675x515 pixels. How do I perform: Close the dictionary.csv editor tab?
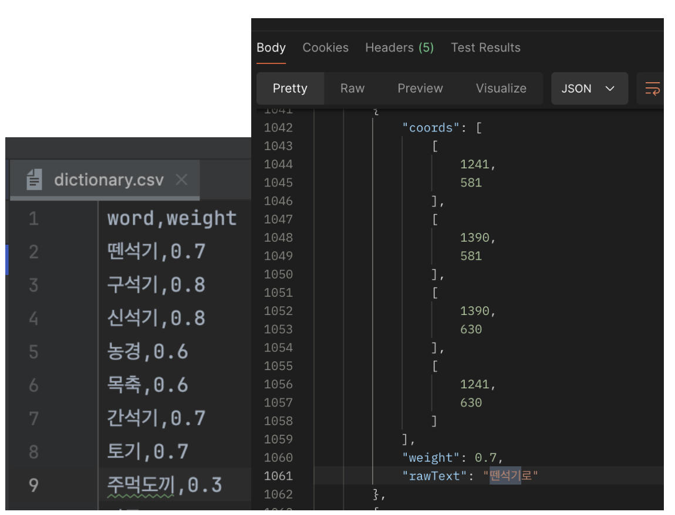point(182,179)
